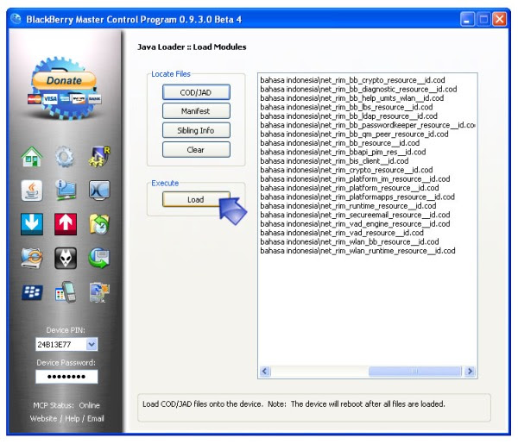Click the Manifest button
This screenshot has width=518, height=444.
196,111
